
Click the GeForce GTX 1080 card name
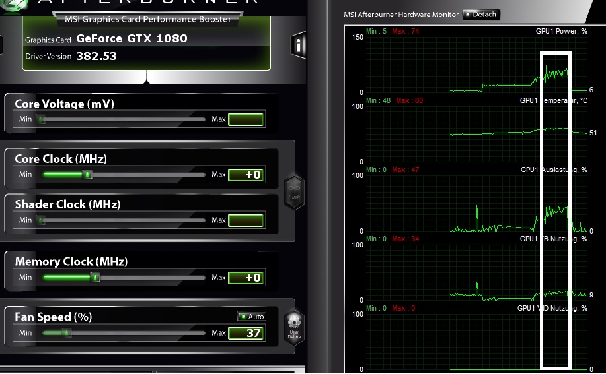(x=132, y=38)
